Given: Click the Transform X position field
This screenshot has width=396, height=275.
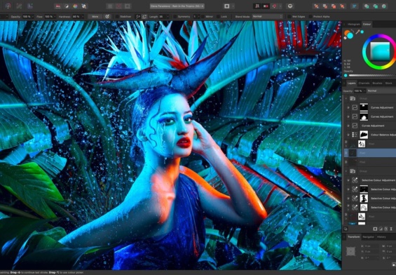Looking at the screenshot, I should 371,246.
